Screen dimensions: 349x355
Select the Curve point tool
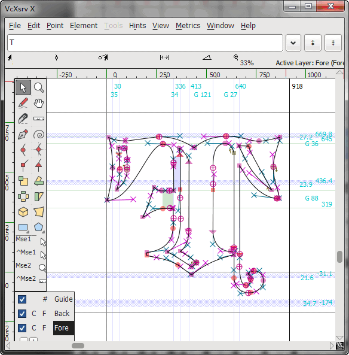(x=23, y=150)
